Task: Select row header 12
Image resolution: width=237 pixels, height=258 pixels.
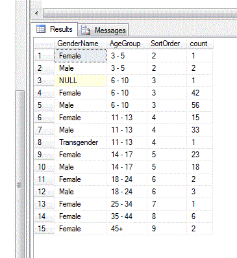Action: (x=44, y=192)
